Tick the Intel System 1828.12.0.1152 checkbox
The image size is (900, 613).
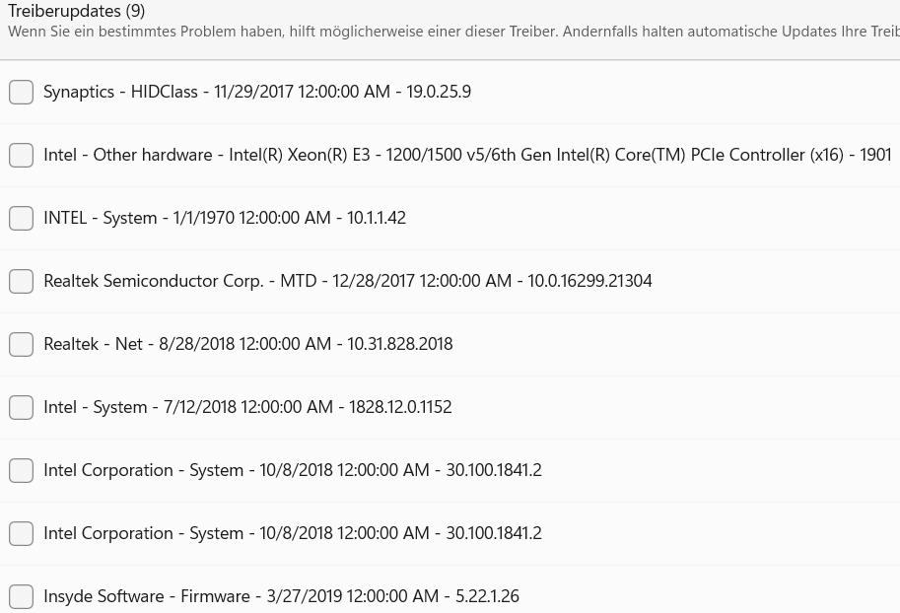coord(21,407)
